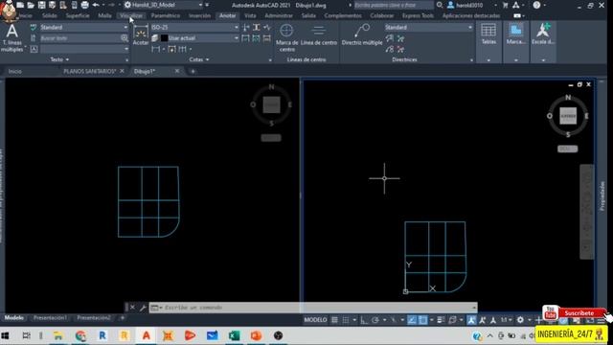The image size is (613, 345).
Task: Click the customization wrench icon in command line
Action: 143,308
